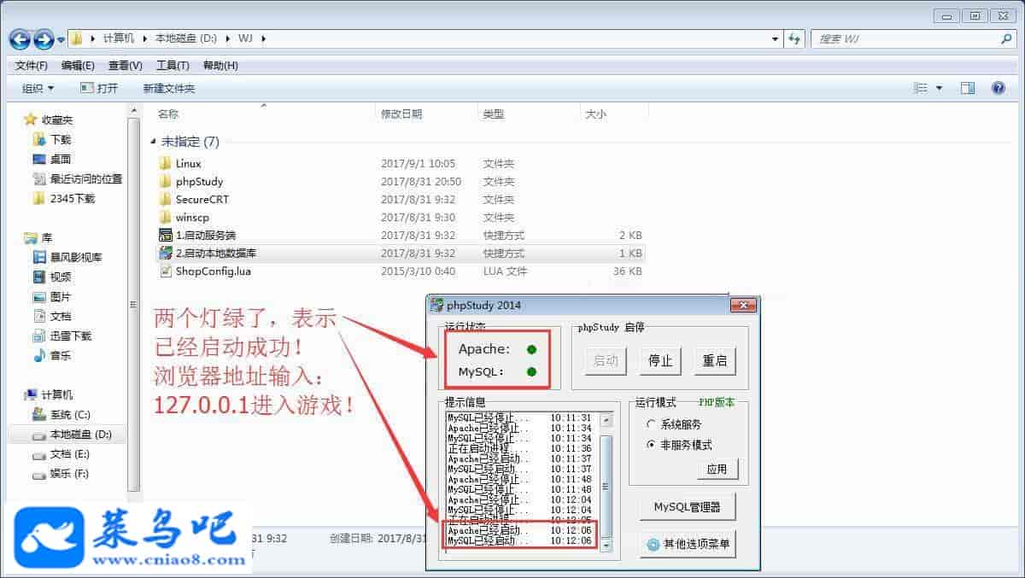Screen dimensions: 1025x578
Task: Open Explorer help icon
Action: coord(998,88)
